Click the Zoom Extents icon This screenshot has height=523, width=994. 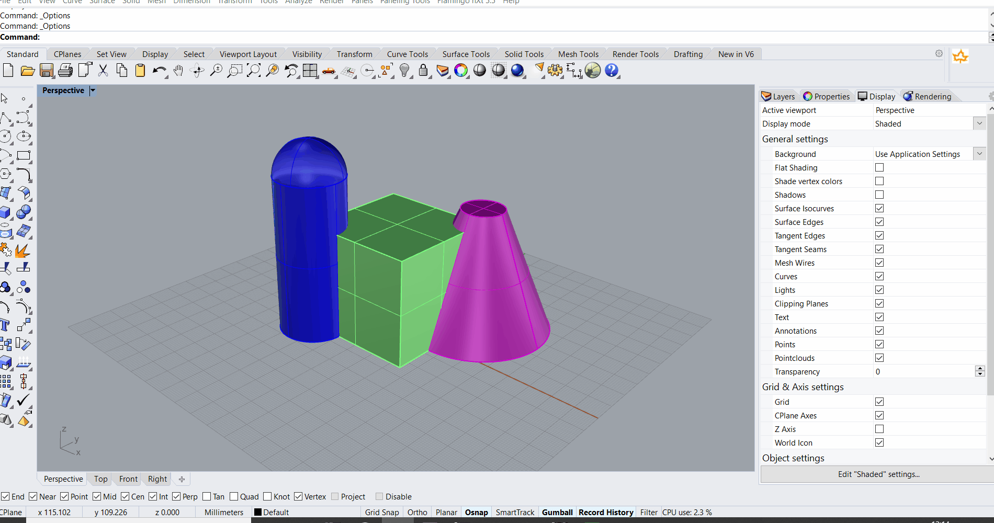(x=253, y=71)
